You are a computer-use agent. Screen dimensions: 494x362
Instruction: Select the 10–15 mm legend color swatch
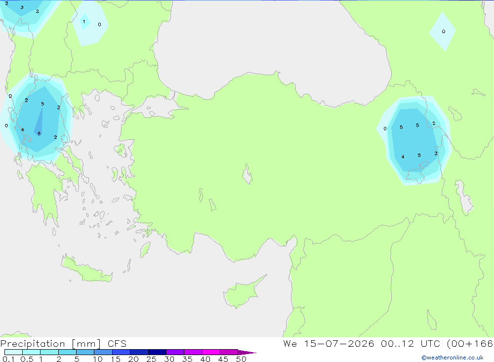[x=103, y=352]
